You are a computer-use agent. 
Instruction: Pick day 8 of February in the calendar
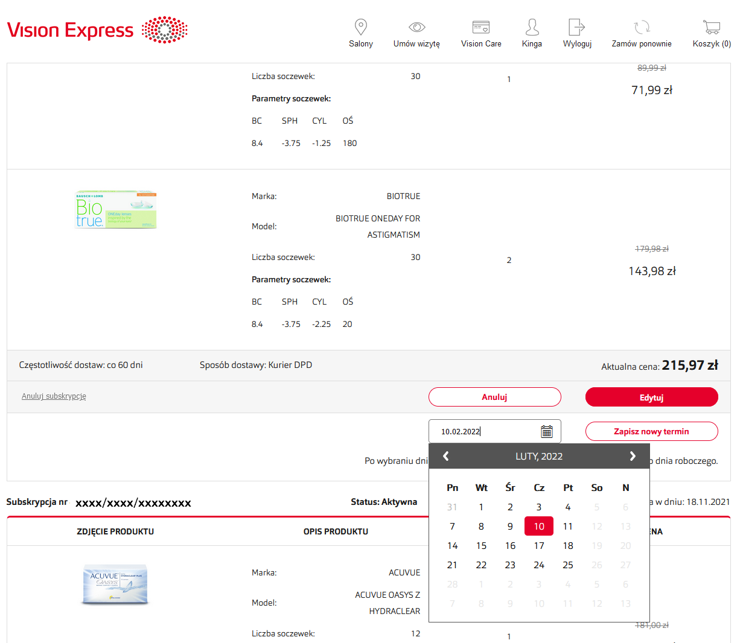(x=481, y=527)
